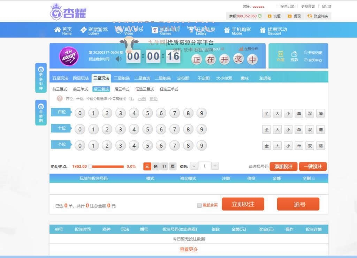Select the 厘 currency unit toggle
Screen dimensions: 357x258
coord(173,167)
